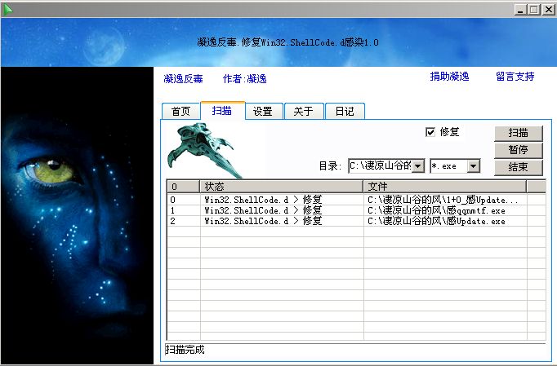Maximize the window
Screen dimensions: 557x366
[533, 10]
